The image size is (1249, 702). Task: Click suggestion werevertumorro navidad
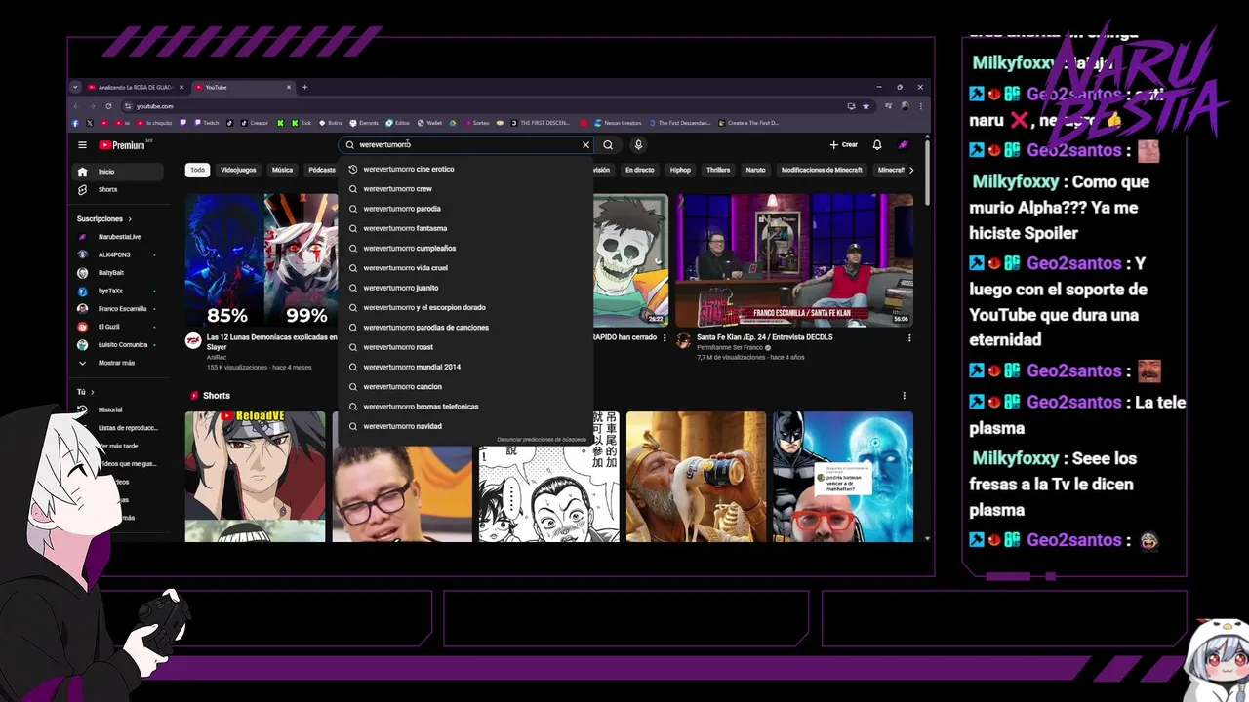465,426
